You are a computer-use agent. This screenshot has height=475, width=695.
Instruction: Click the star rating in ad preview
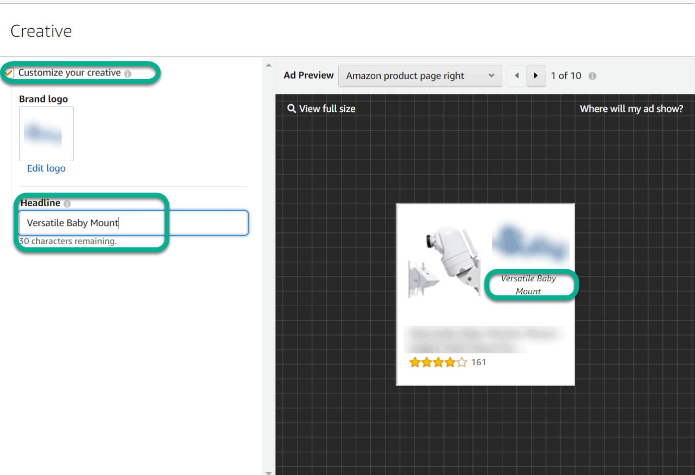point(438,362)
